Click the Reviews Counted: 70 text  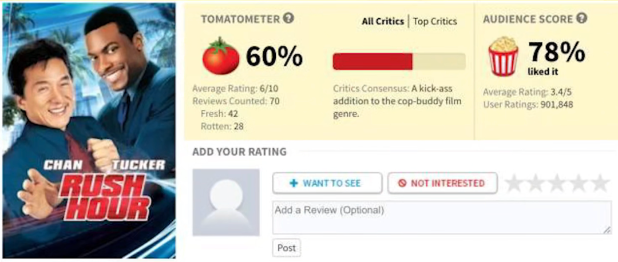click(x=235, y=101)
